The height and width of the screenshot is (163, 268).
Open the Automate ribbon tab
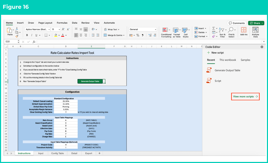point(109,23)
